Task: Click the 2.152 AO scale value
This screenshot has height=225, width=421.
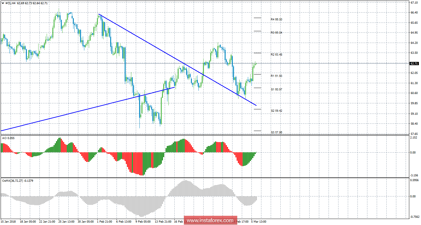Action: click(x=414, y=138)
